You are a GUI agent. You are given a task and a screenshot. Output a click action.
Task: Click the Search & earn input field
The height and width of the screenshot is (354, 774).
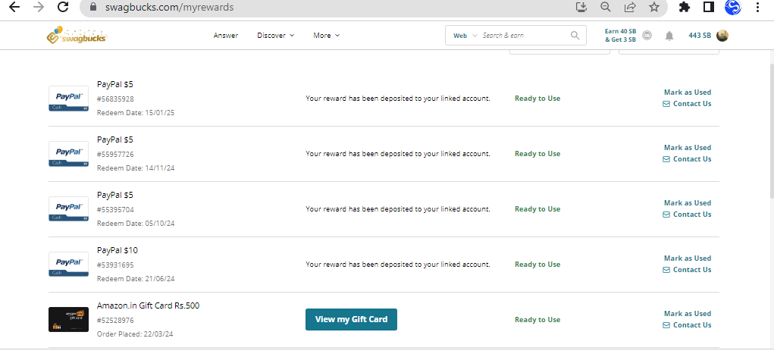(x=523, y=36)
